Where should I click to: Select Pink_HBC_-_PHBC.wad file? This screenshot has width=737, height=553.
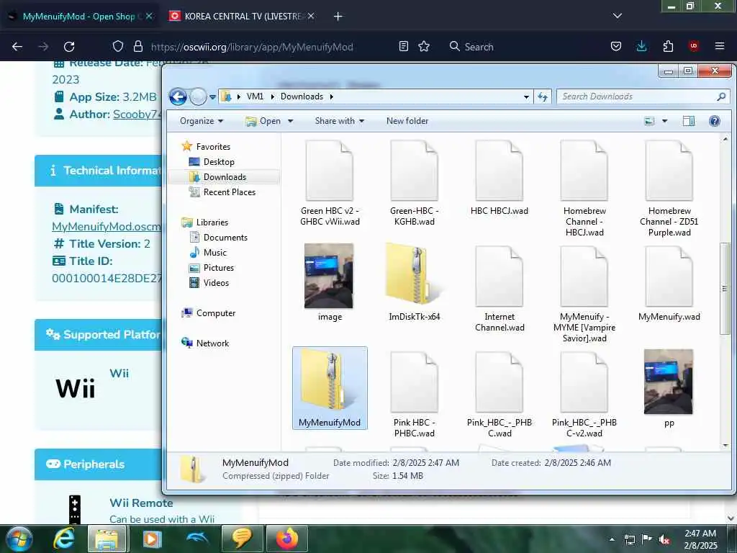pos(499,394)
